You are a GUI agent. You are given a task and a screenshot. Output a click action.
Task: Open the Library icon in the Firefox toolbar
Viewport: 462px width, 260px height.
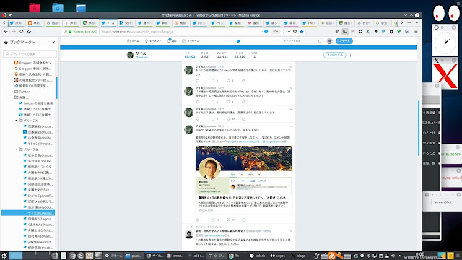(x=337, y=32)
